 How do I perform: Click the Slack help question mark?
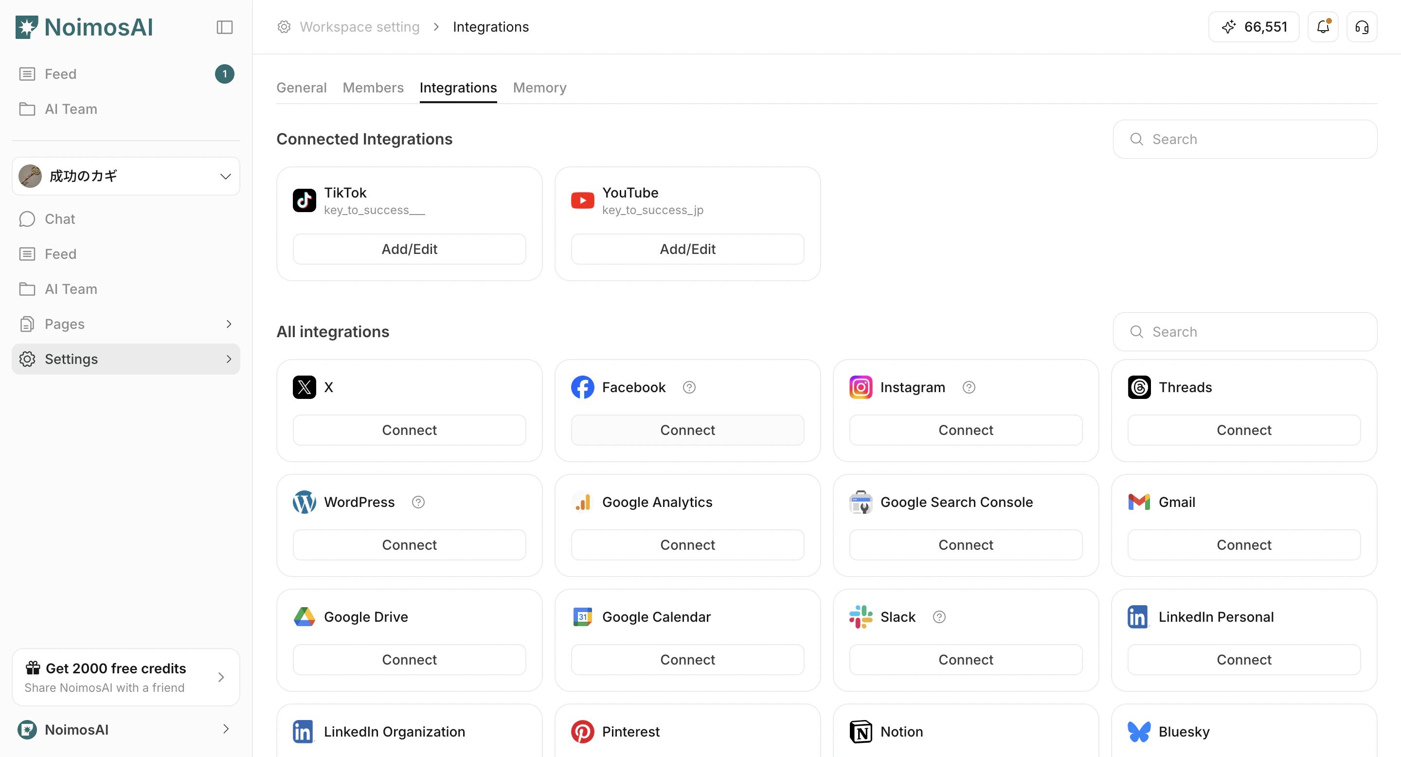(x=939, y=617)
